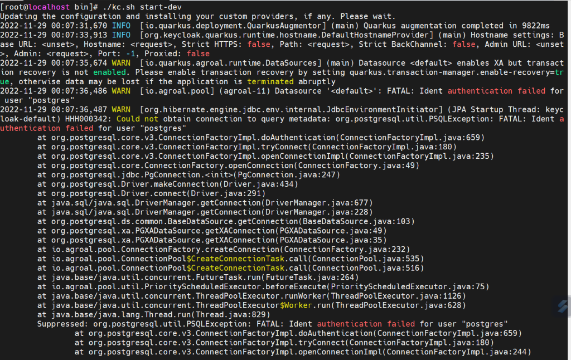The image size is (571, 360).
Task: Click the green 'enabled' word
Action: tap(110, 72)
